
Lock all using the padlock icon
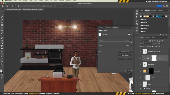click(152, 47)
